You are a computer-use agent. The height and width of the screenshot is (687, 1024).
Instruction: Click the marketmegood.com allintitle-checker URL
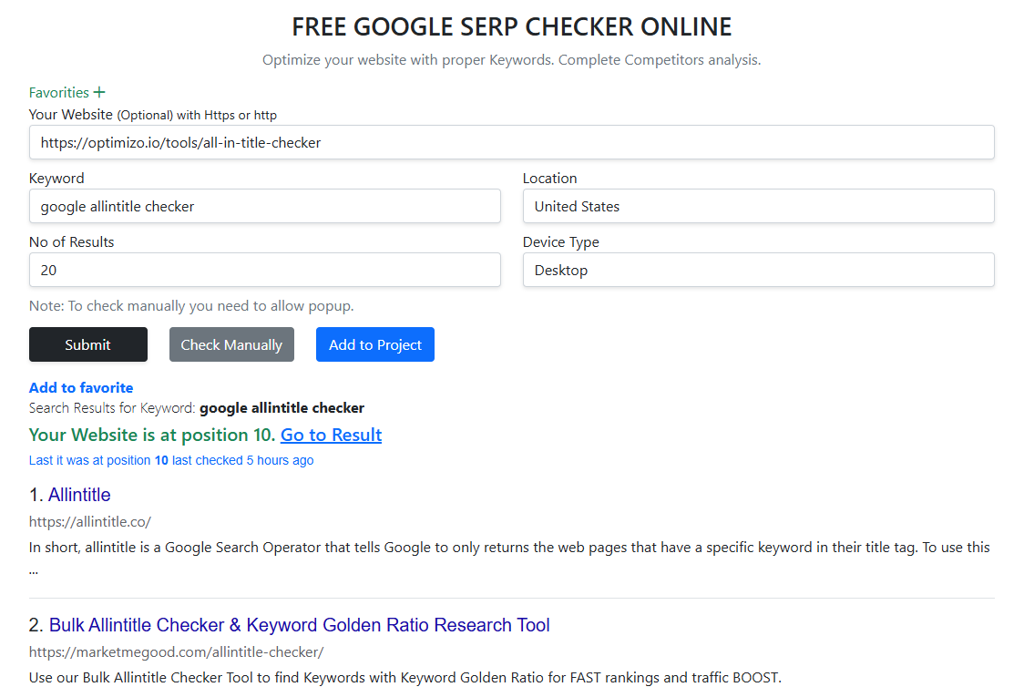point(176,652)
